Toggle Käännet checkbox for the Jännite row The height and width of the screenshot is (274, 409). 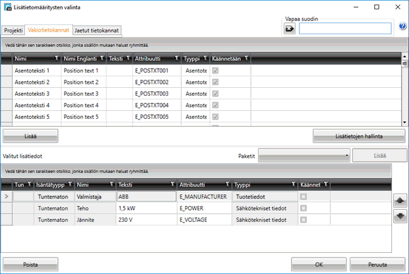click(303, 219)
